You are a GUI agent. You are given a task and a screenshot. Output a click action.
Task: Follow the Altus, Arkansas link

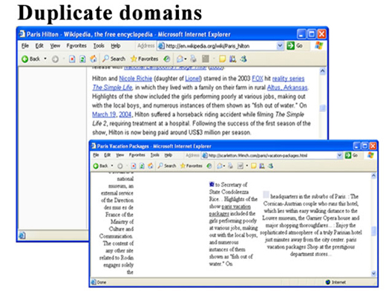pyautogui.click(x=287, y=88)
